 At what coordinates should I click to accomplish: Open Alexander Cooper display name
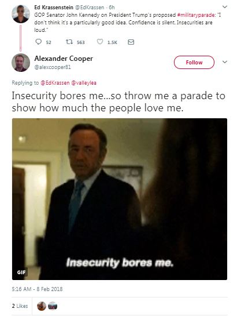point(64,59)
